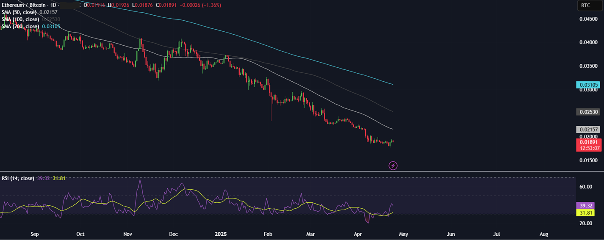Viewport: 604px width, 240px height.
Task: Click the red 0.01891 last price label
Action: (x=588, y=142)
